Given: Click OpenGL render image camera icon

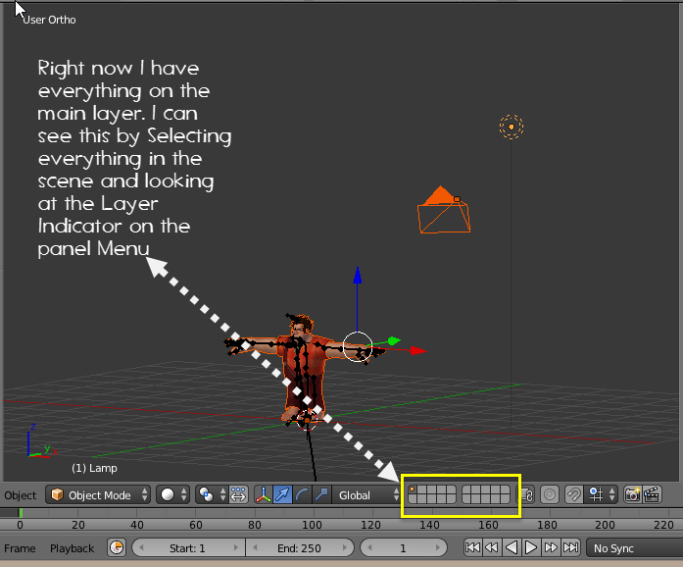Looking at the screenshot, I should 632,495.
